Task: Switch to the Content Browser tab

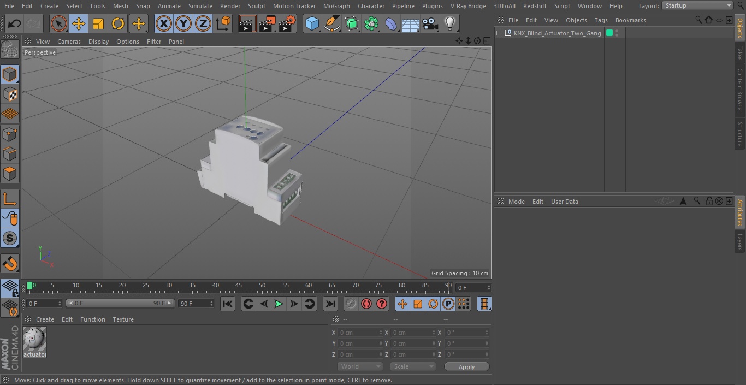Action: point(740,90)
